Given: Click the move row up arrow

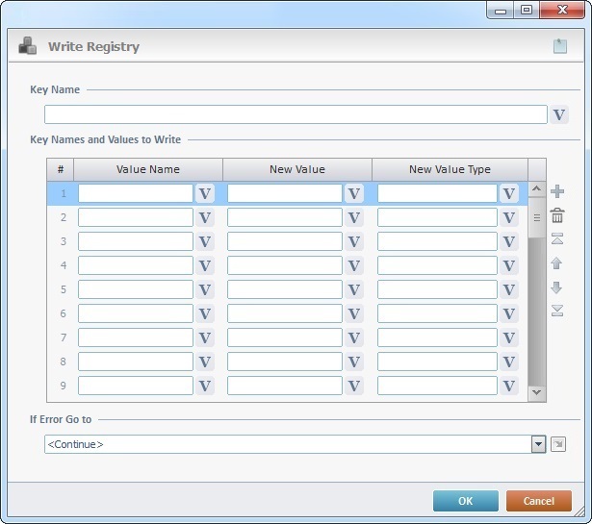Looking at the screenshot, I should click(x=557, y=263).
